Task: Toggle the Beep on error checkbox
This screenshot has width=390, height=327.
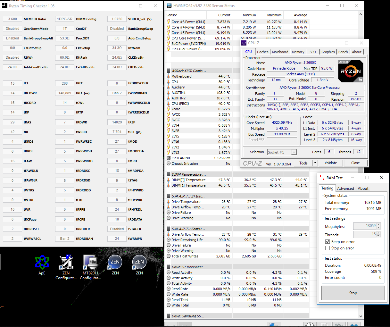Action: click(328, 242)
